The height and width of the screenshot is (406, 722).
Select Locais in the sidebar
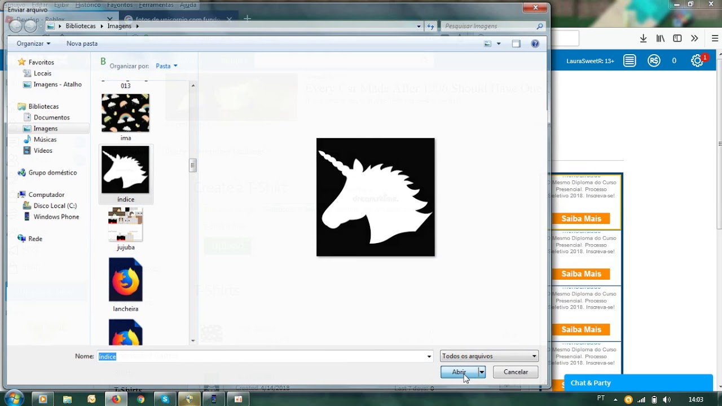[x=42, y=73]
